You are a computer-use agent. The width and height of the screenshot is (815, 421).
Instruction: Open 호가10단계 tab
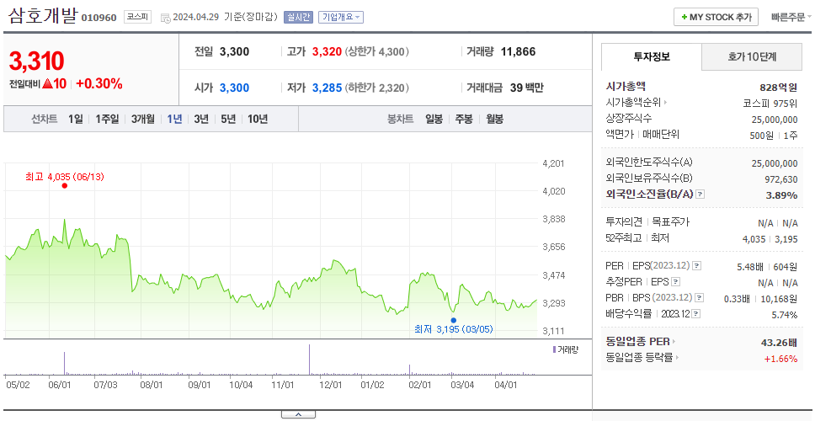[752, 57]
